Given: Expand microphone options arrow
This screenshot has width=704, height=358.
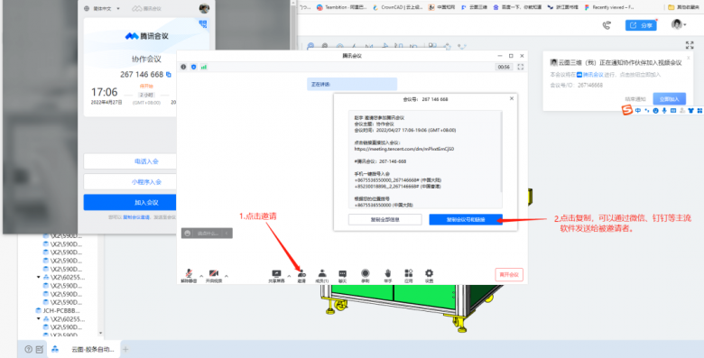Looking at the screenshot, I should (201, 276).
